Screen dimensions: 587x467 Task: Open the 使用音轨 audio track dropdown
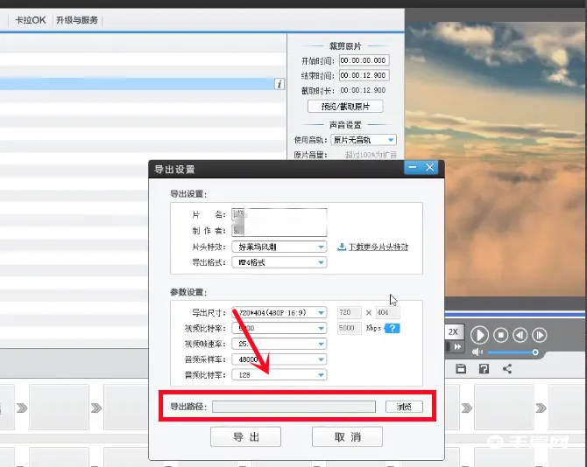pos(364,140)
